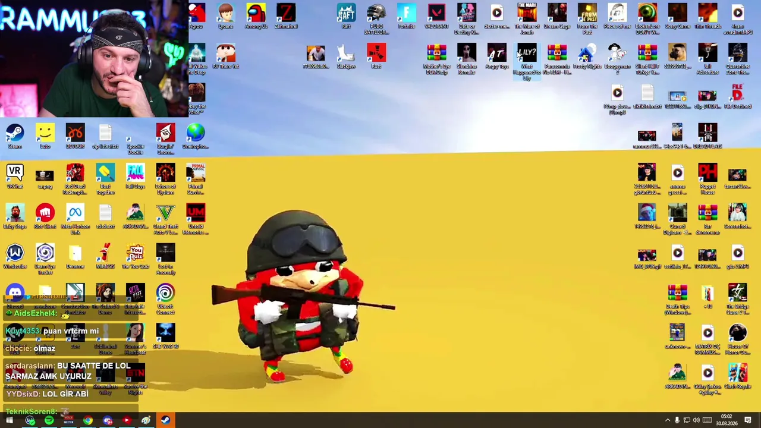
Task: Open Death Trips (Windows) archive
Action: [x=677, y=299]
